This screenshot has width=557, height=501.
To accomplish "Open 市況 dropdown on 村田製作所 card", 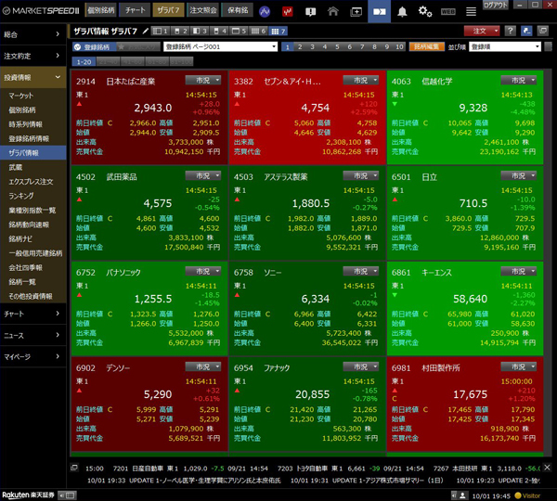I will coord(519,366).
